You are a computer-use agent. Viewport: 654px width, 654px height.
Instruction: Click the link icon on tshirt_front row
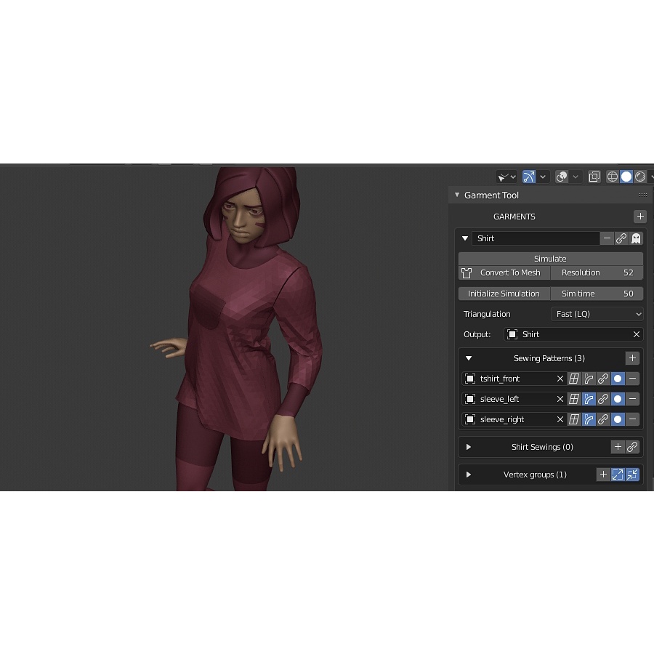coord(603,379)
